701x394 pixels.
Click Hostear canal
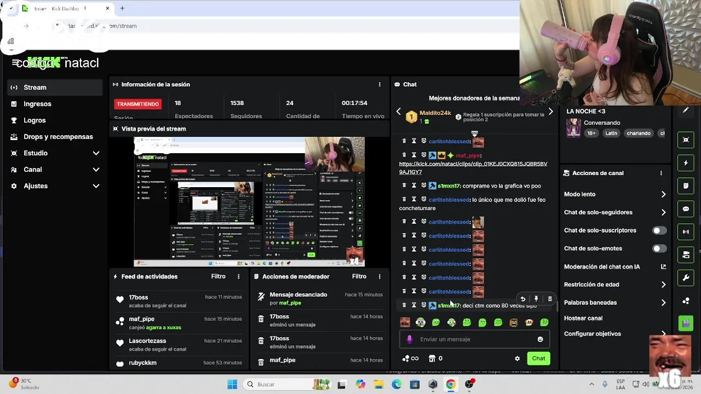(583, 318)
